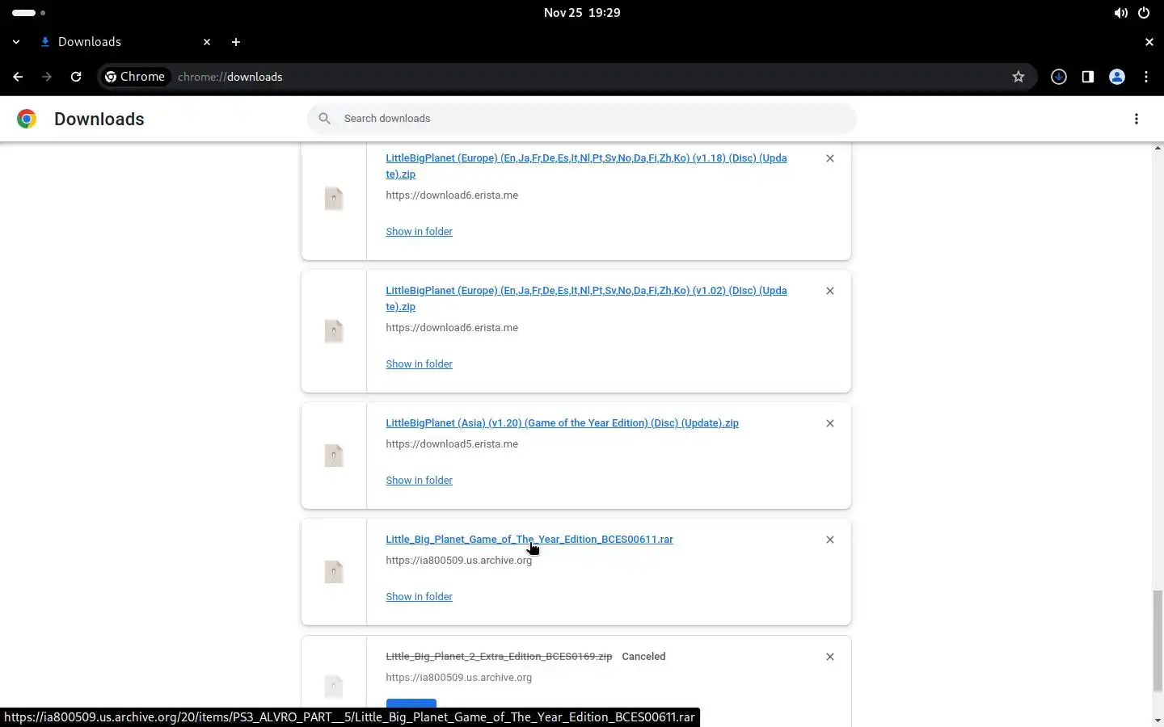
Task: Open a new tab
Action: [236, 42]
